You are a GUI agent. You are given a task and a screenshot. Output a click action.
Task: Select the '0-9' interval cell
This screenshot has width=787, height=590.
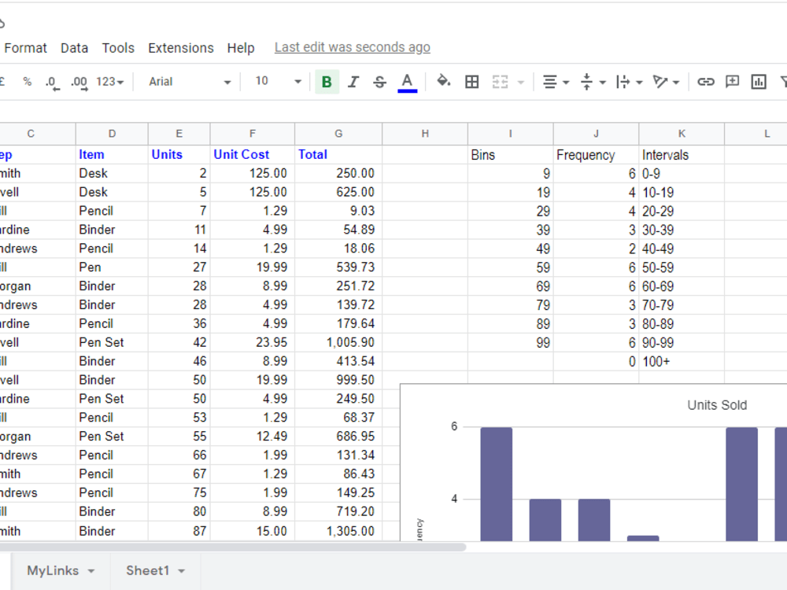click(682, 174)
